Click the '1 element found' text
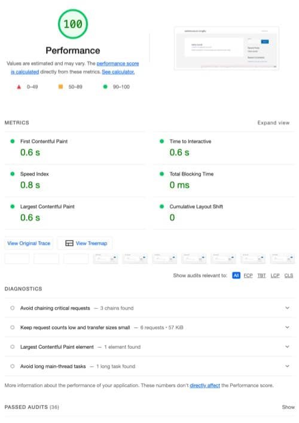 pos(123,347)
